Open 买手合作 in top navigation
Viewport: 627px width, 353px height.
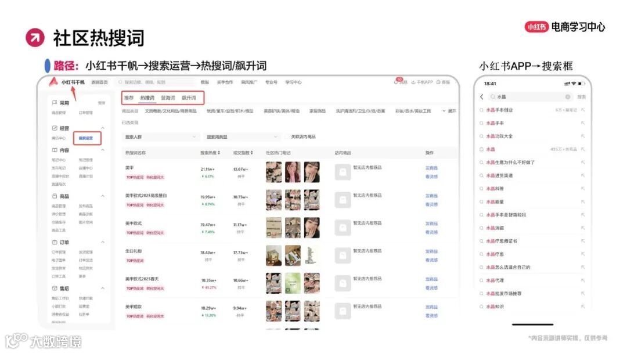(225, 82)
